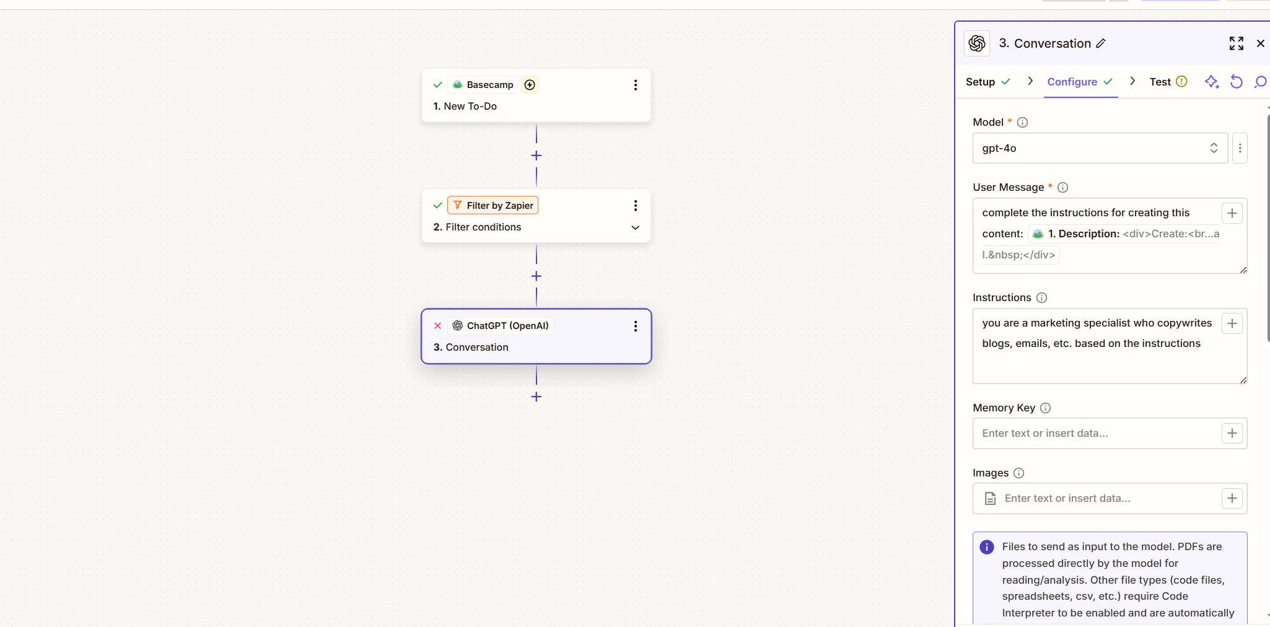Click the ChatGPT (OpenAI) app badge
1270x627 pixels.
click(x=501, y=326)
